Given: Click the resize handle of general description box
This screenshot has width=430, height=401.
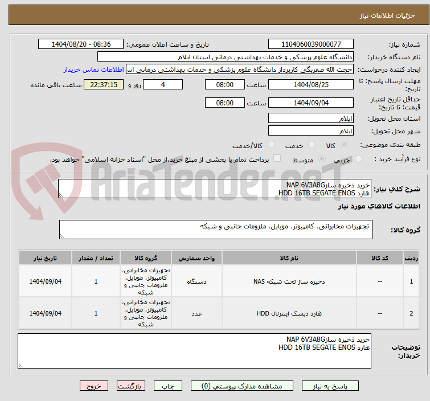Looking at the screenshot, I should 61,195.
